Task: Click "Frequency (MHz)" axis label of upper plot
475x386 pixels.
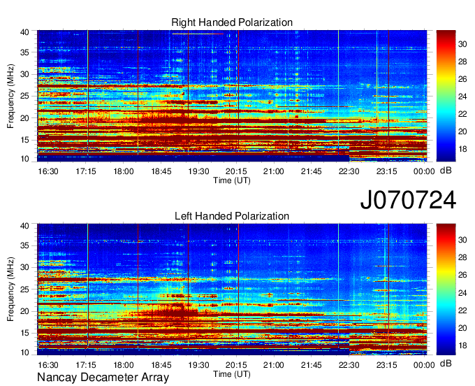Action: click(10, 96)
